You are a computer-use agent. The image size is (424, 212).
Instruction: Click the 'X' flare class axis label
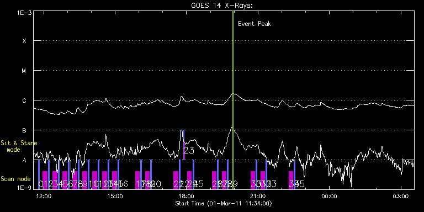pyautogui.click(x=24, y=41)
